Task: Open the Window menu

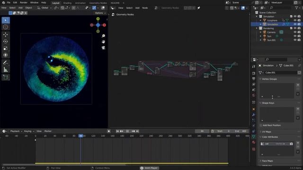Action: pos(34,3)
